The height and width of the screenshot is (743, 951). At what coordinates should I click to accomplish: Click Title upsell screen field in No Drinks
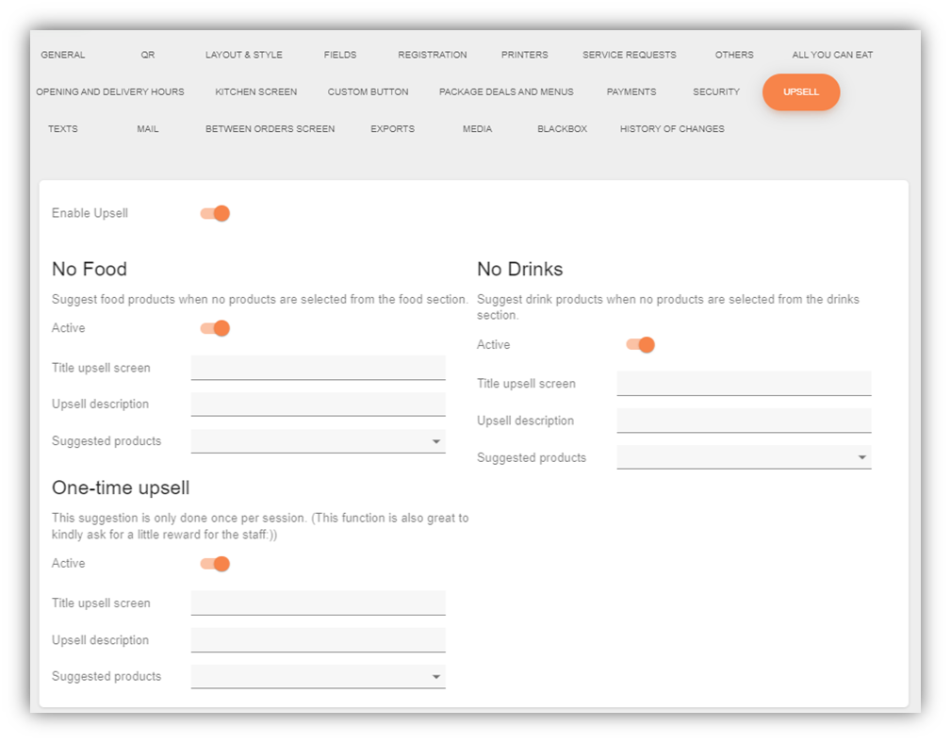click(744, 384)
